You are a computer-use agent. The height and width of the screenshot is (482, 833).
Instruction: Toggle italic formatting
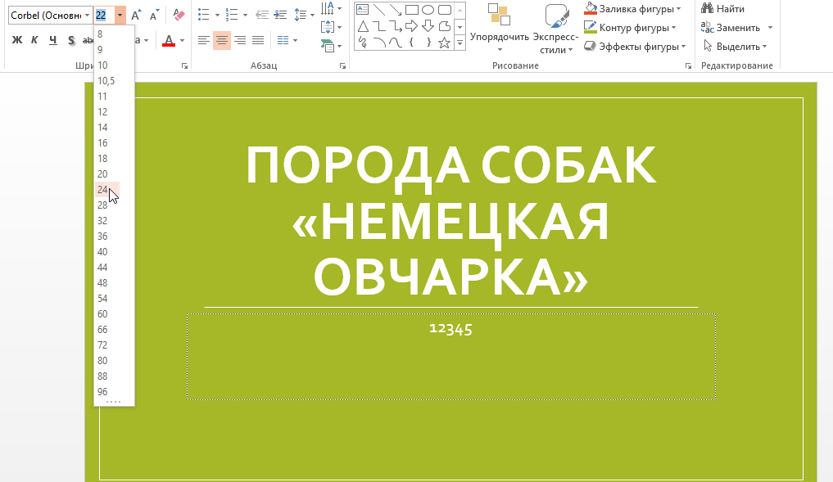pyautogui.click(x=34, y=38)
